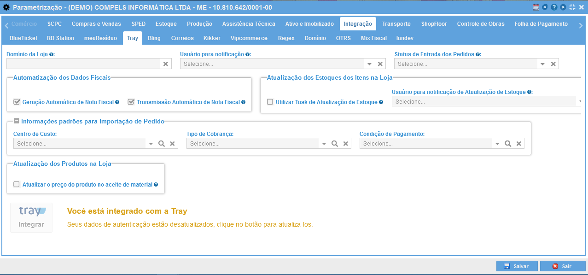Uncheck Transmissão Automática de Nota Fiscal
The height and width of the screenshot is (275, 588).
(x=131, y=102)
